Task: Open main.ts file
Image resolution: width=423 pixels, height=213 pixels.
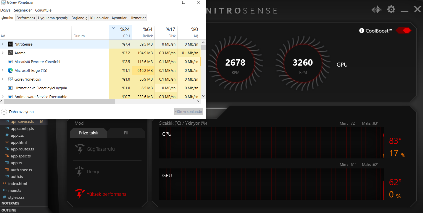Action: (15, 190)
